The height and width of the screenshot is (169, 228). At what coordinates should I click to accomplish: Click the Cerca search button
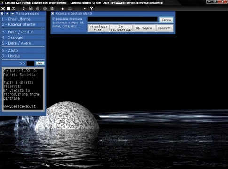pos(166,20)
